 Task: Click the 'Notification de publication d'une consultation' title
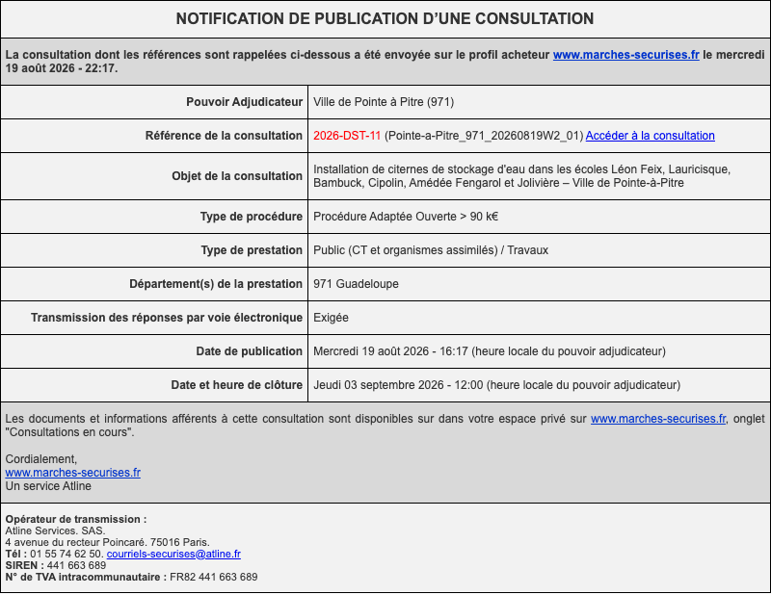coord(385,18)
